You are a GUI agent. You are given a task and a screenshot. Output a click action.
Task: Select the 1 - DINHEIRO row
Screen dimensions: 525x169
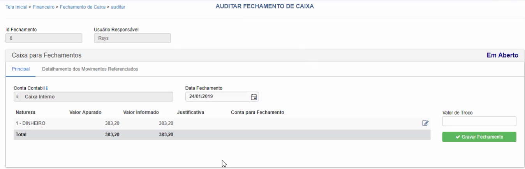coord(222,123)
